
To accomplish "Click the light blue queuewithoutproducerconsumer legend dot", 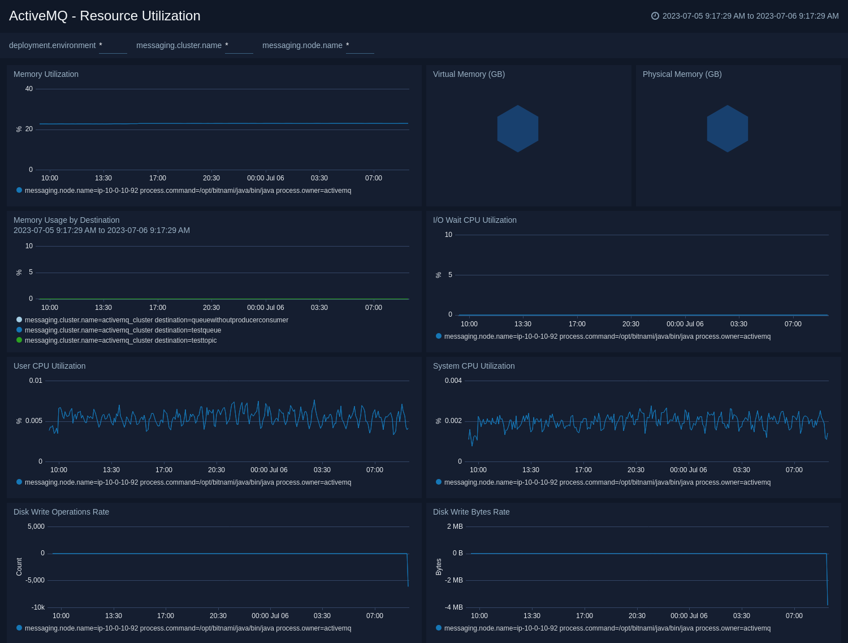I will (x=19, y=320).
